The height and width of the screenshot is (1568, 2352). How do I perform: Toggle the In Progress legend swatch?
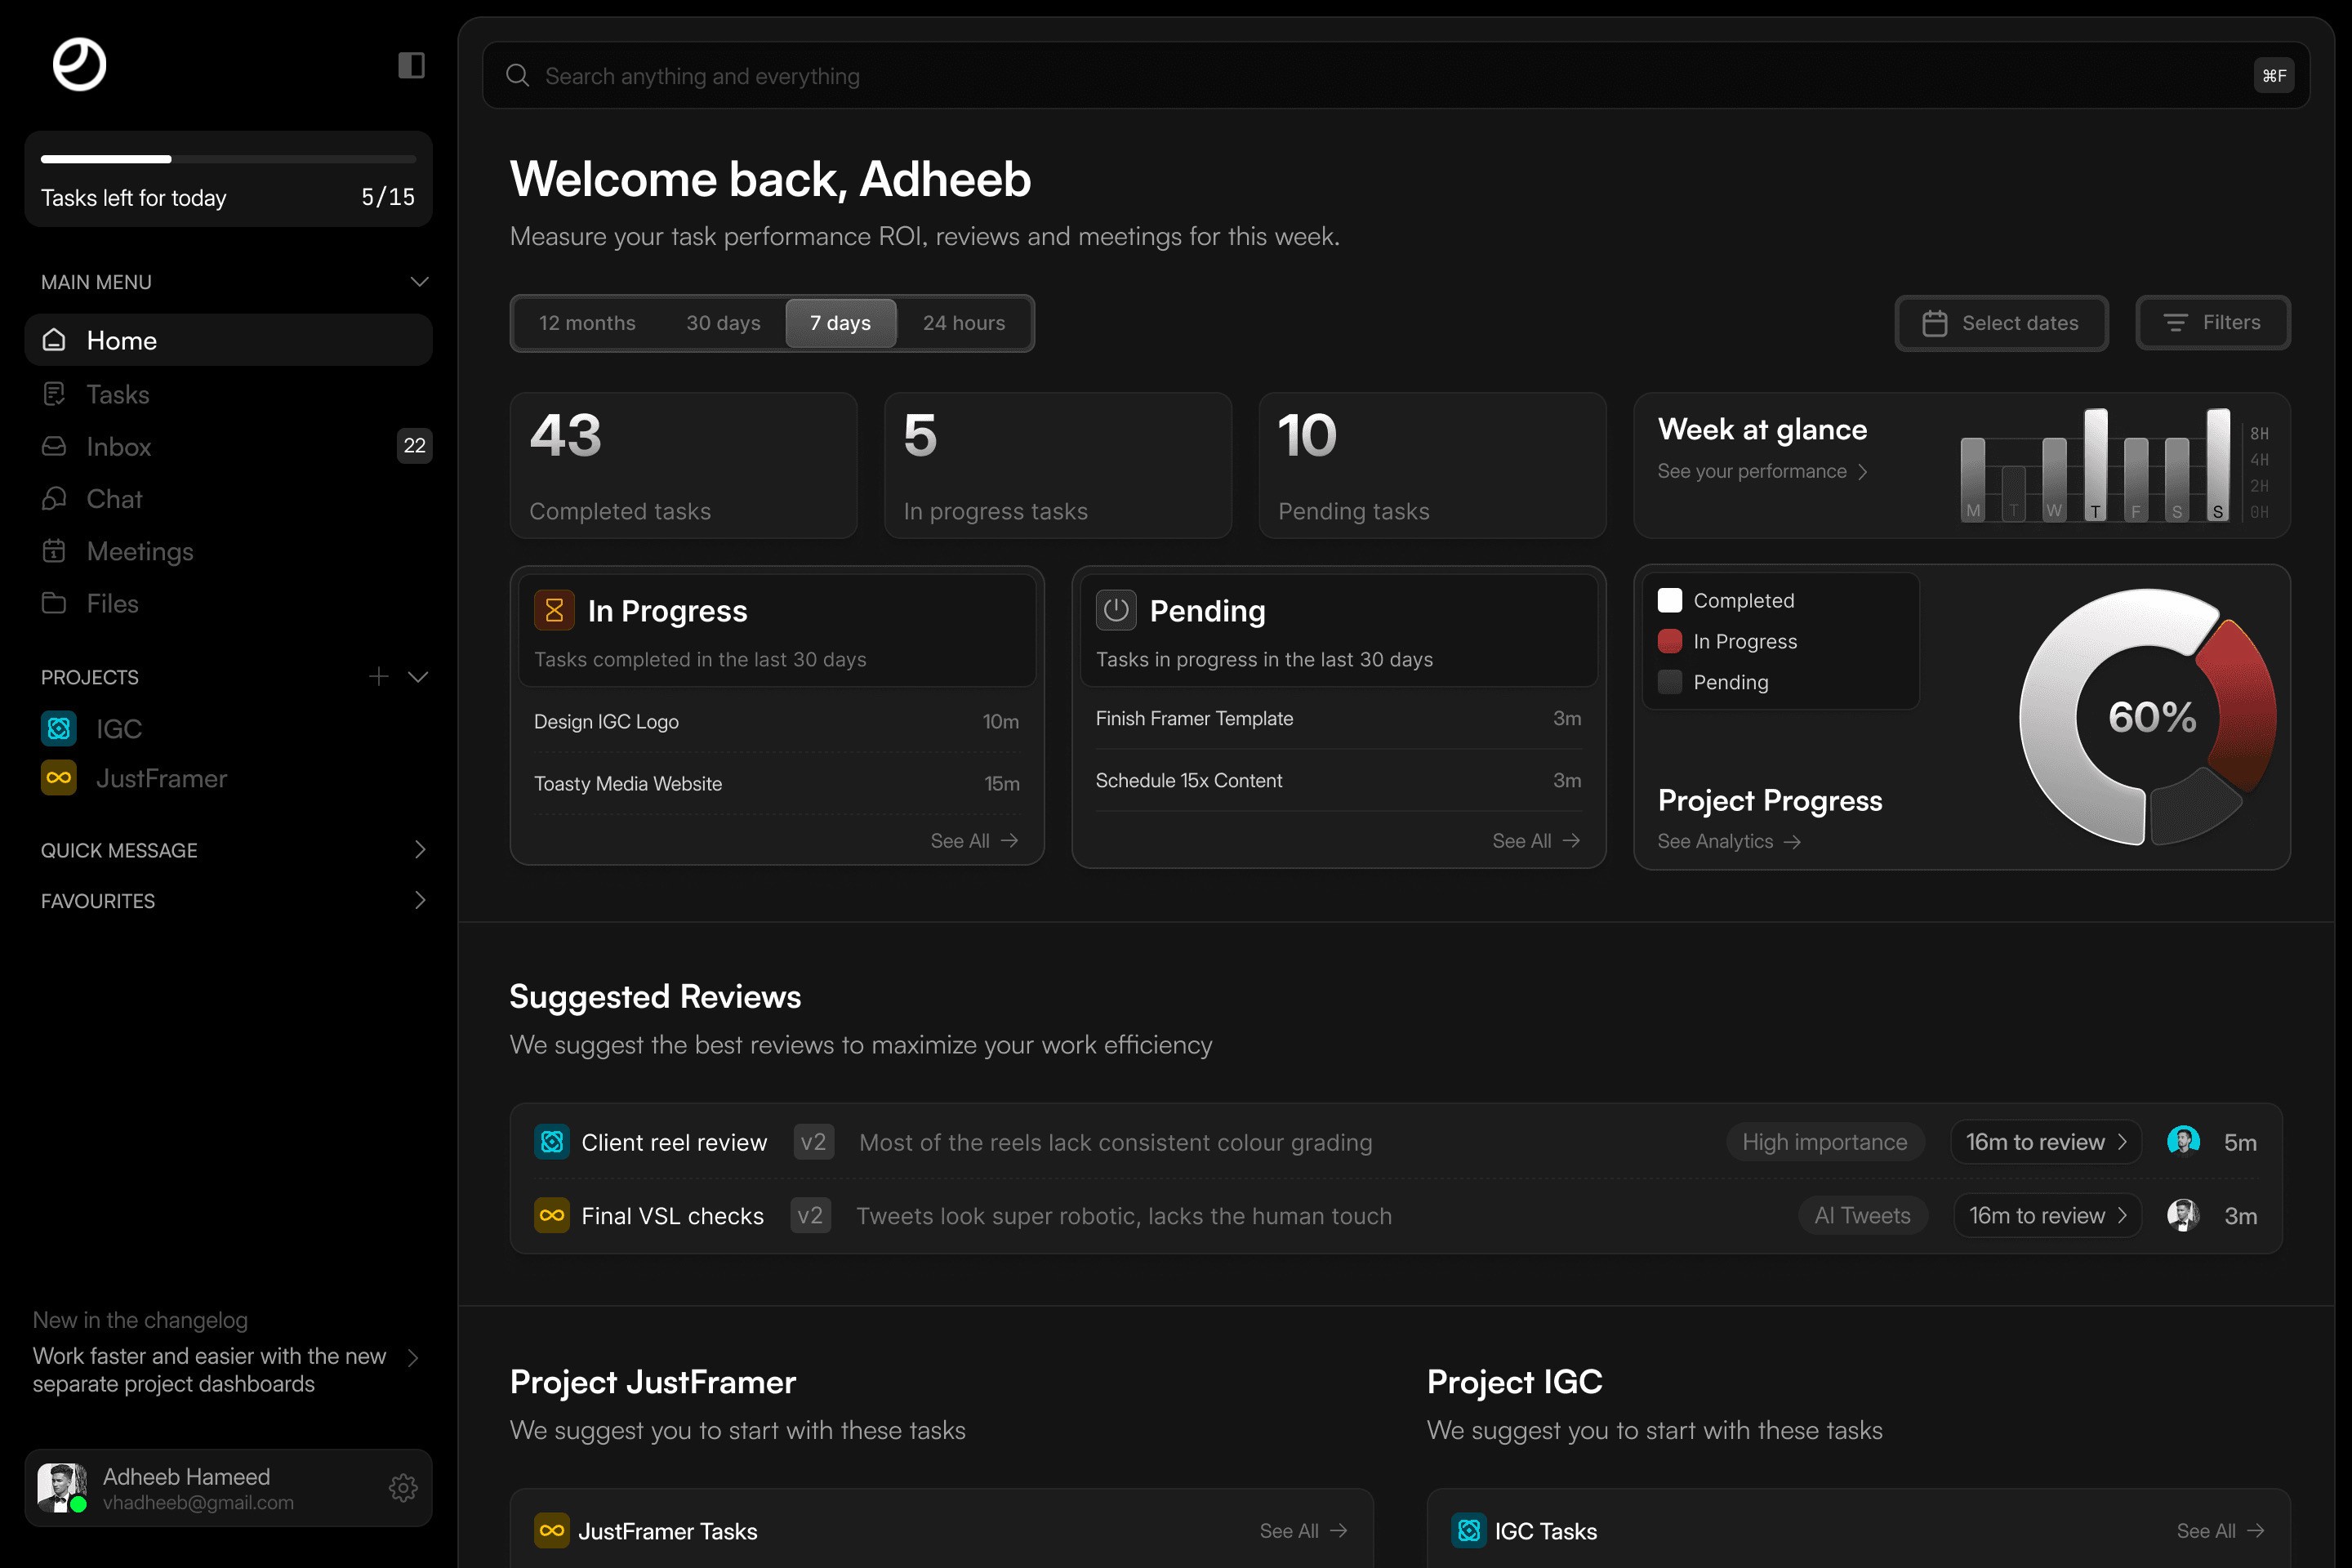1670,641
